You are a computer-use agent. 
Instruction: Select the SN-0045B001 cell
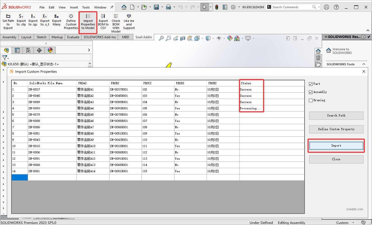pos(125,96)
